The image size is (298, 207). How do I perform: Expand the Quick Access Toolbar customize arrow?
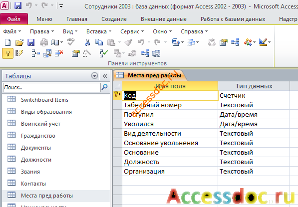(61, 6)
